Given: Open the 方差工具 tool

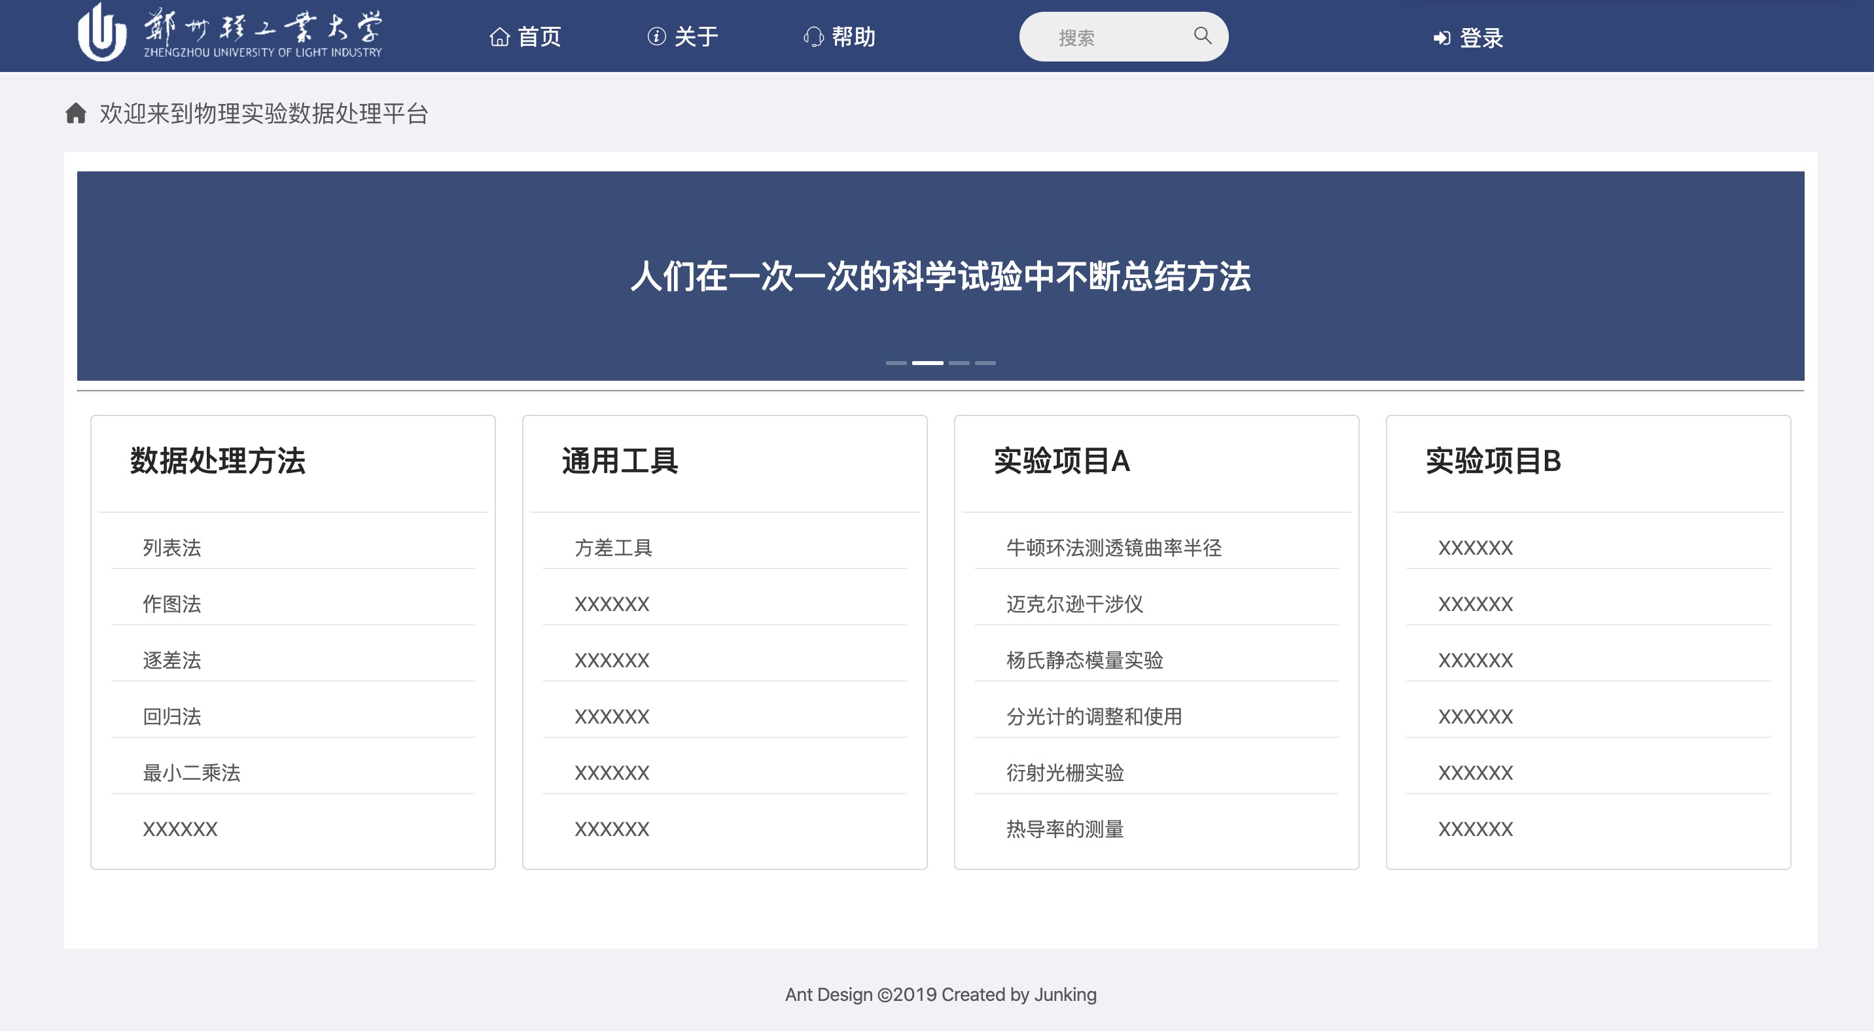Looking at the screenshot, I should [613, 548].
